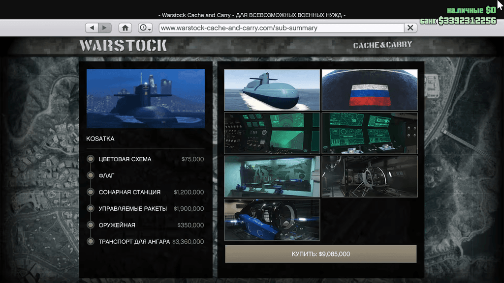Open the main Kosatka night preview image

tap(146, 98)
